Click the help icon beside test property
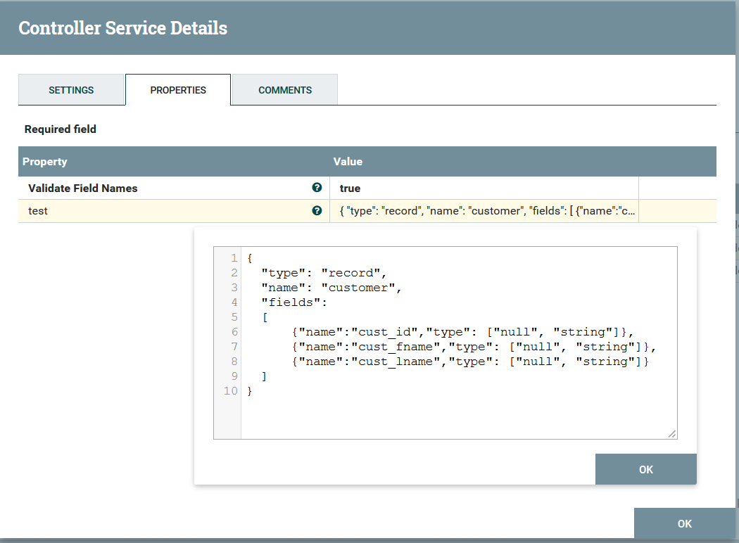739x543 pixels. click(317, 210)
